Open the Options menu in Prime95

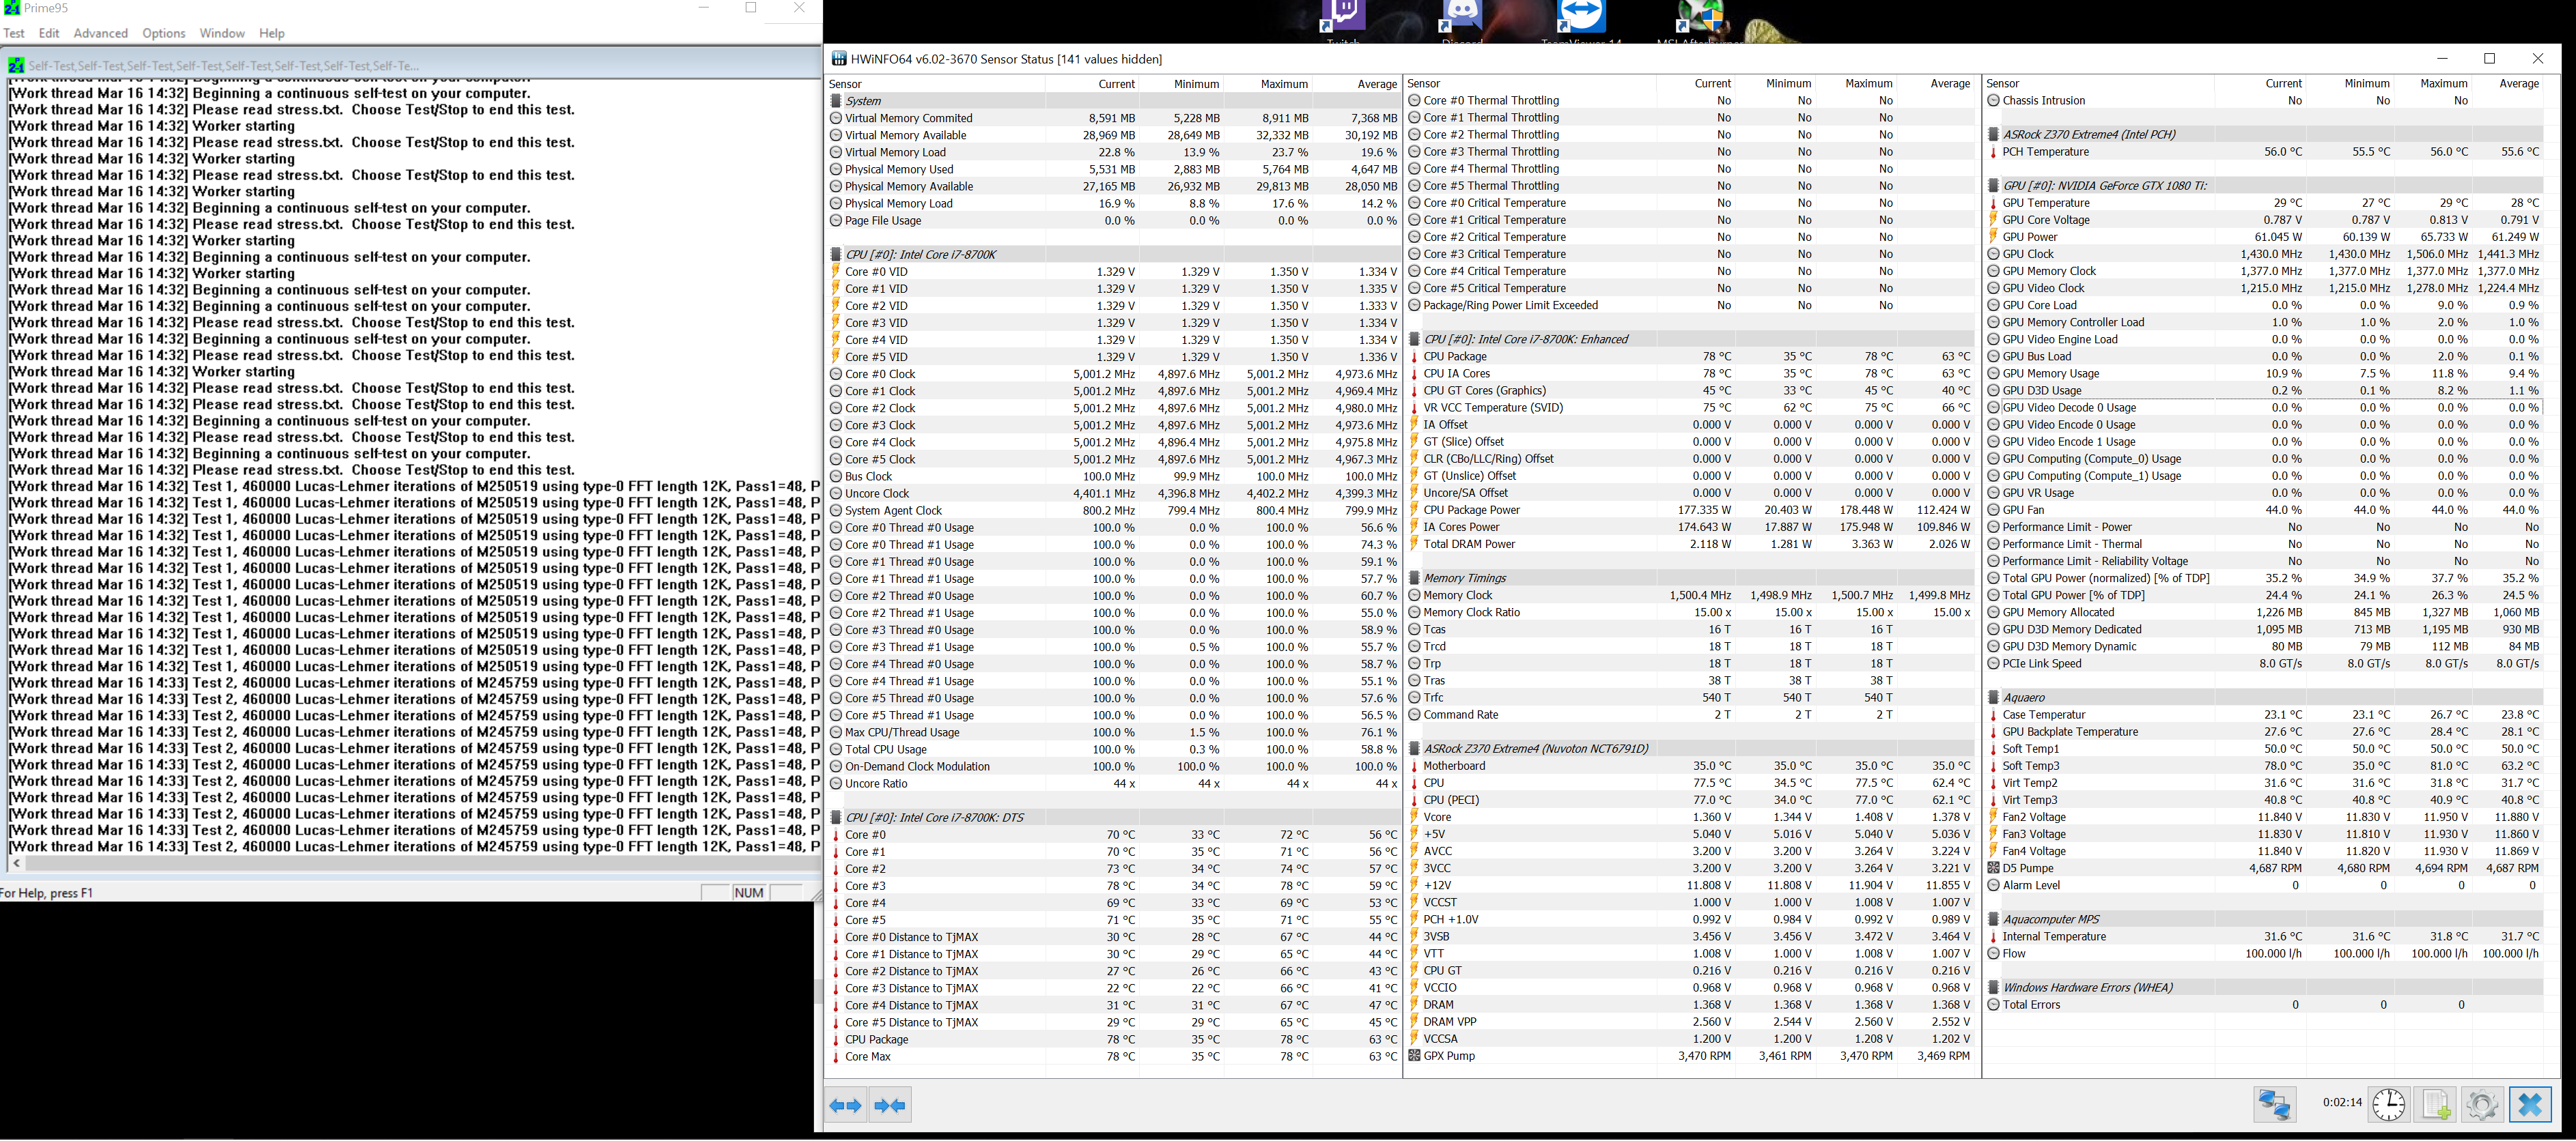coord(164,33)
